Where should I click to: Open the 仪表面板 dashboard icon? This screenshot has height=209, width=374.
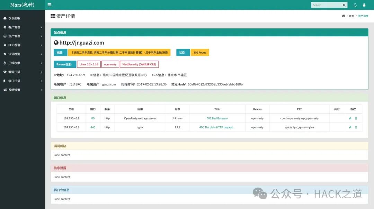coord(4,18)
